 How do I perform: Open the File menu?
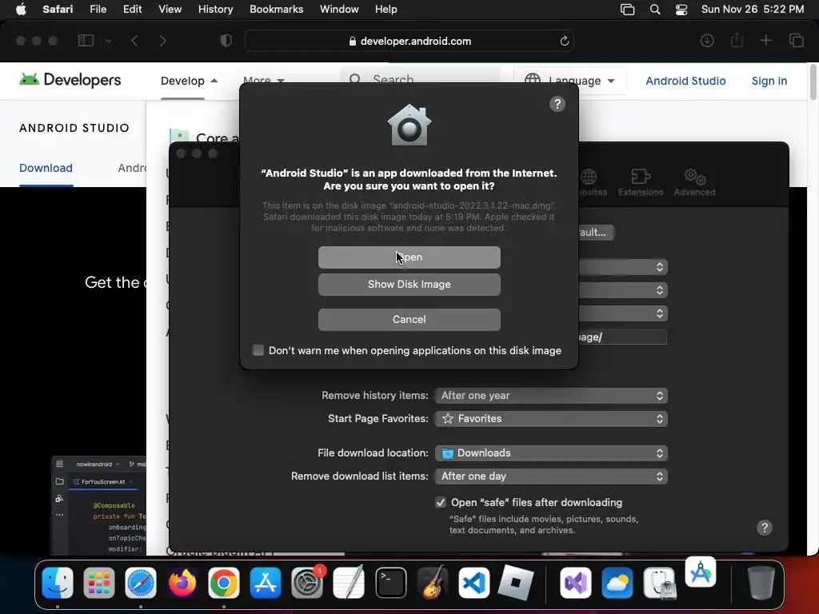tap(98, 10)
